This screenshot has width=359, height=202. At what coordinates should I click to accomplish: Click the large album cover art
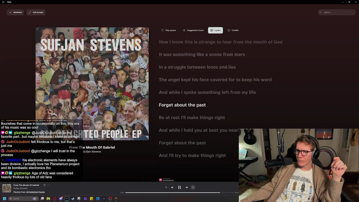92,84
